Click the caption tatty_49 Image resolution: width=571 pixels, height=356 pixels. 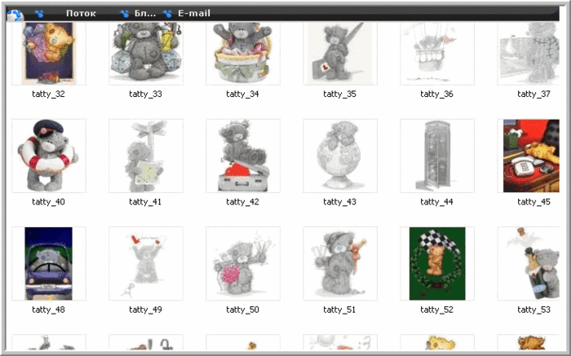[x=145, y=310]
